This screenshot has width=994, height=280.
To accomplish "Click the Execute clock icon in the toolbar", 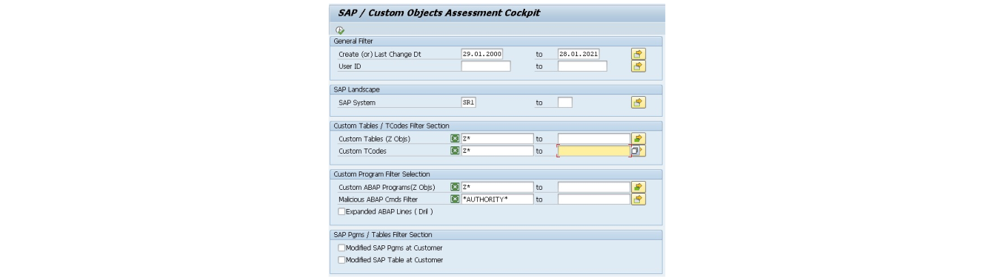I will pos(340,30).
